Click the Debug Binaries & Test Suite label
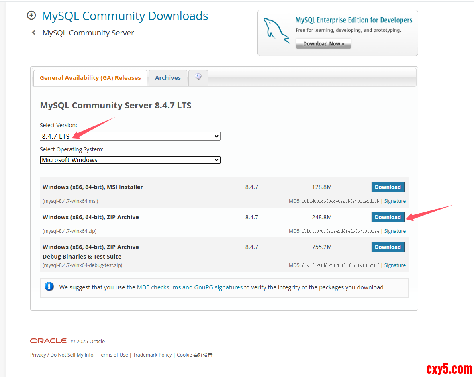Image resolution: width=474 pixels, height=377 pixels. pyautogui.click(x=82, y=257)
